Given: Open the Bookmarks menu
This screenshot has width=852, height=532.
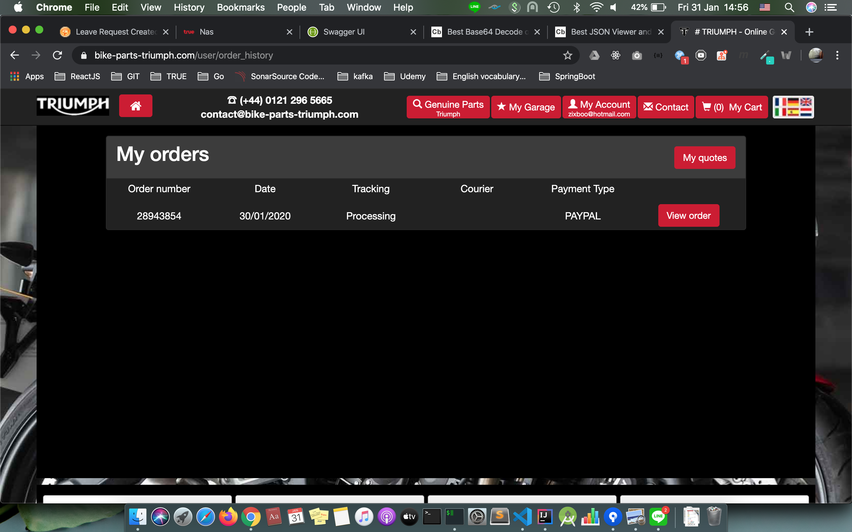Looking at the screenshot, I should click(x=241, y=7).
